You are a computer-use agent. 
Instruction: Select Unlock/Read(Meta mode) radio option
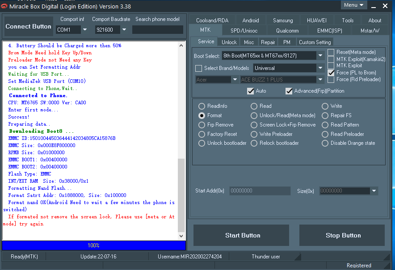pos(254,115)
